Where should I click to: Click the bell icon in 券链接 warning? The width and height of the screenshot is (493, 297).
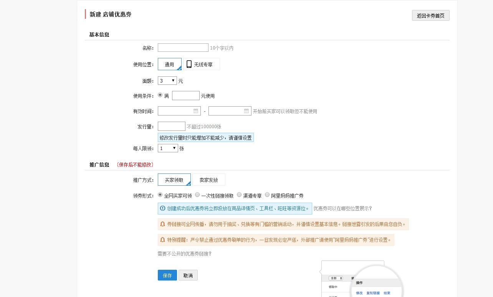click(162, 224)
